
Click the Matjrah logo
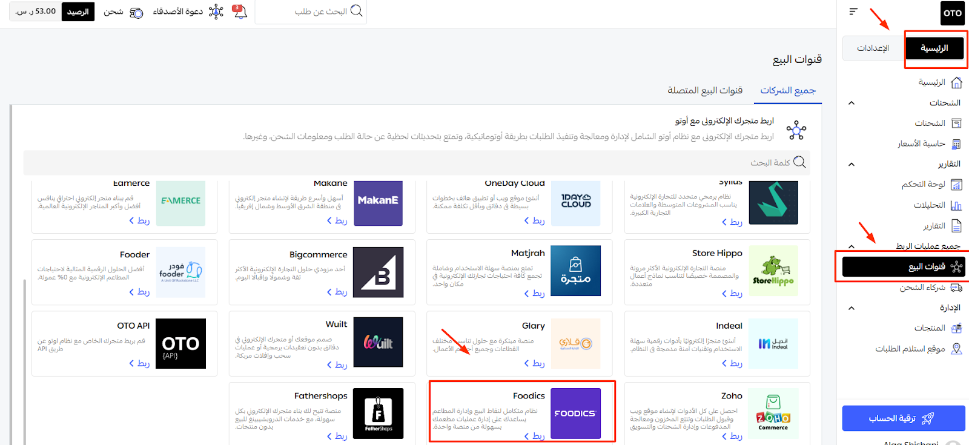coord(575,271)
